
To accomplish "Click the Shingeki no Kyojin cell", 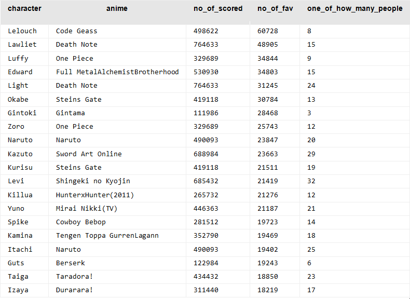I will pyautogui.click(x=93, y=181).
